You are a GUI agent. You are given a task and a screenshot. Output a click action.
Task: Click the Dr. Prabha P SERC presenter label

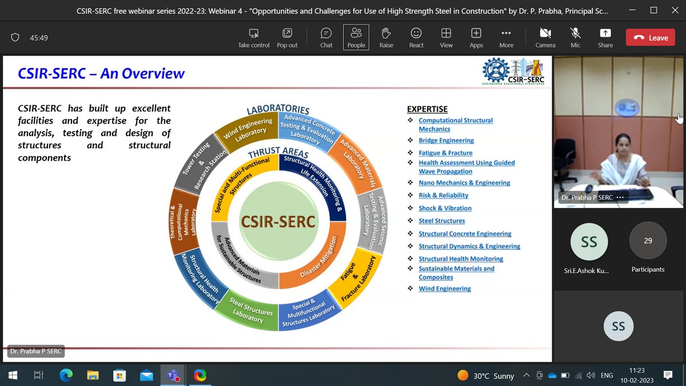(x=35, y=351)
